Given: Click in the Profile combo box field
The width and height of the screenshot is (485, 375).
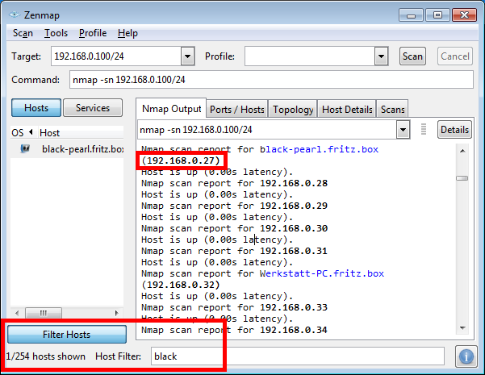Looking at the screenshot, I should point(310,56).
